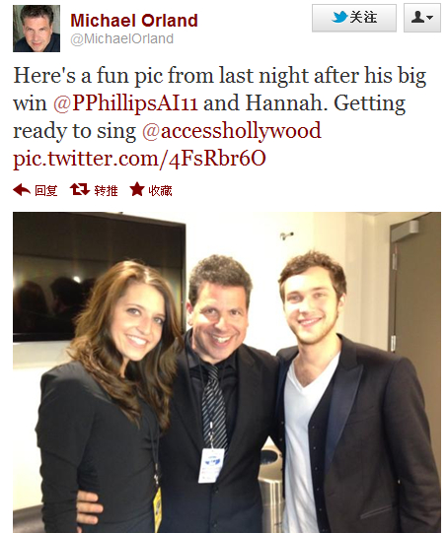Expand the user actions dropdown arrow
This screenshot has width=448, height=533.
pyautogui.click(x=429, y=18)
